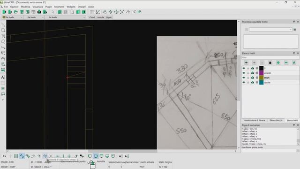300x169 pixels.
Task: Open the Widgets menu
Action: click(71, 7)
